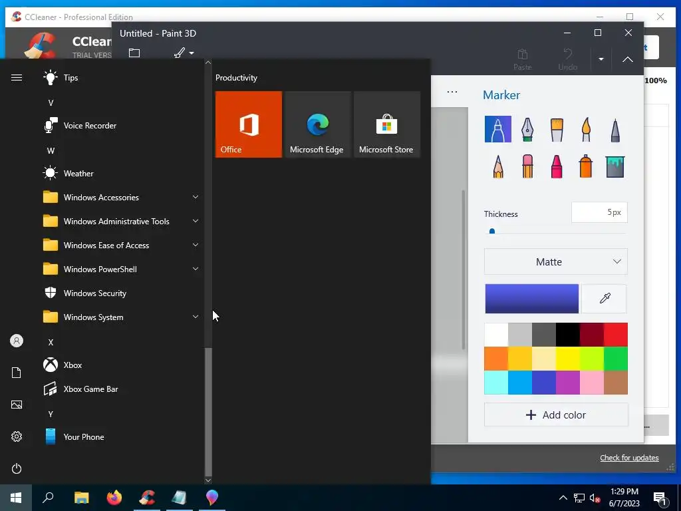Pick the red color swatch
681x511 pixels.
(615, 335)
